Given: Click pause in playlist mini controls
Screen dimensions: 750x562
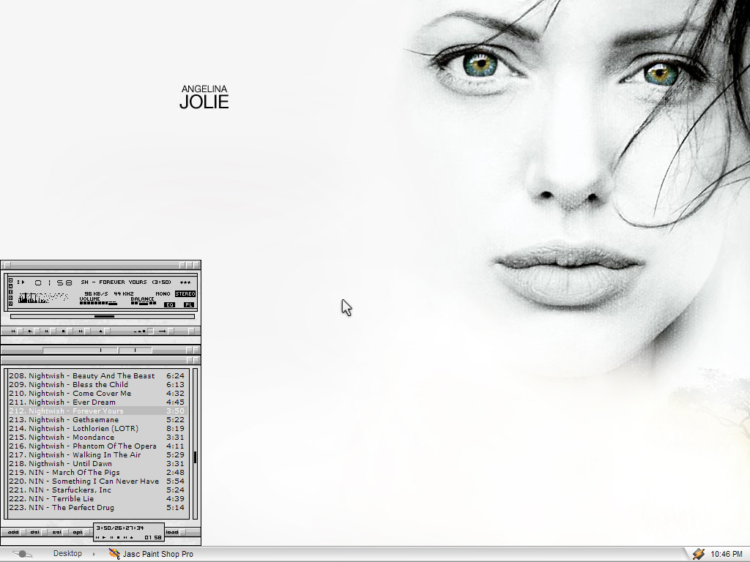Looking at the screenshot, I should 111,538.
